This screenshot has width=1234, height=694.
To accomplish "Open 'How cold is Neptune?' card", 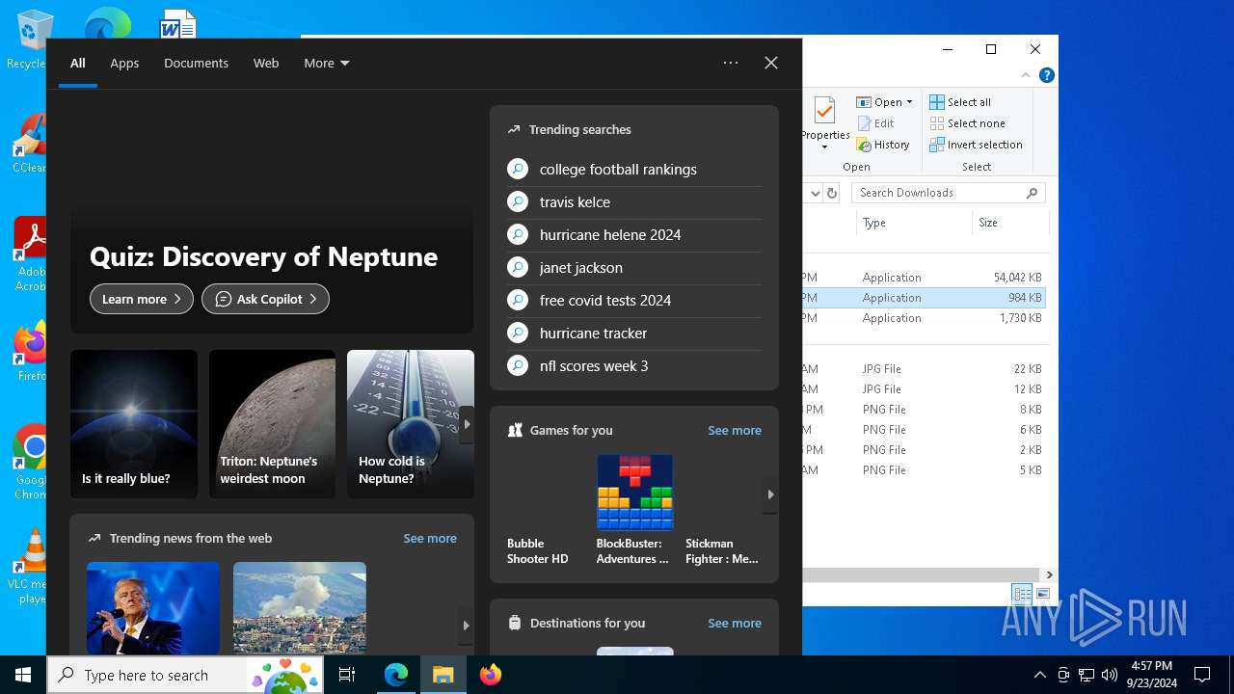I will [411, 424].
